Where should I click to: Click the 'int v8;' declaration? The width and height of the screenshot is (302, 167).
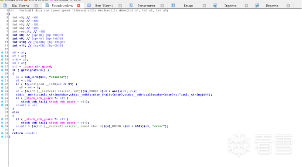(x=18, y=35)
